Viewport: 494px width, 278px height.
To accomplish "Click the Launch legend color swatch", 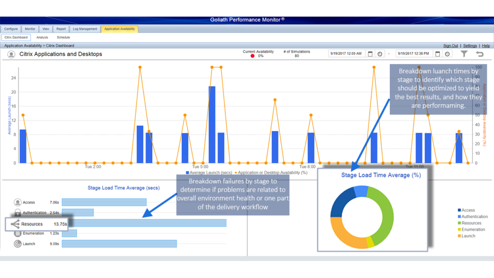I will 459,236.
